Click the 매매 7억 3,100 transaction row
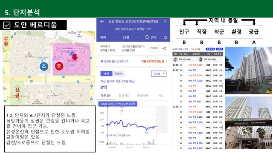The width and height of the screenshot is (273, 153). [197, 122]
